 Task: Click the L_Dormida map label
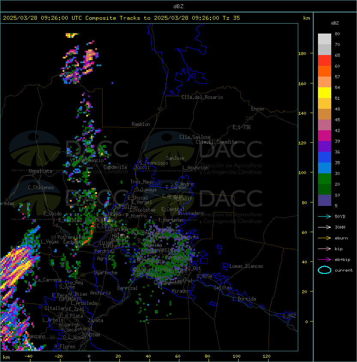point(244,299)
